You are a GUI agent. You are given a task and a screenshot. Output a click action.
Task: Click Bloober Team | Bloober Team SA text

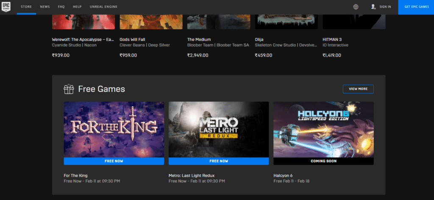(218, 45)
